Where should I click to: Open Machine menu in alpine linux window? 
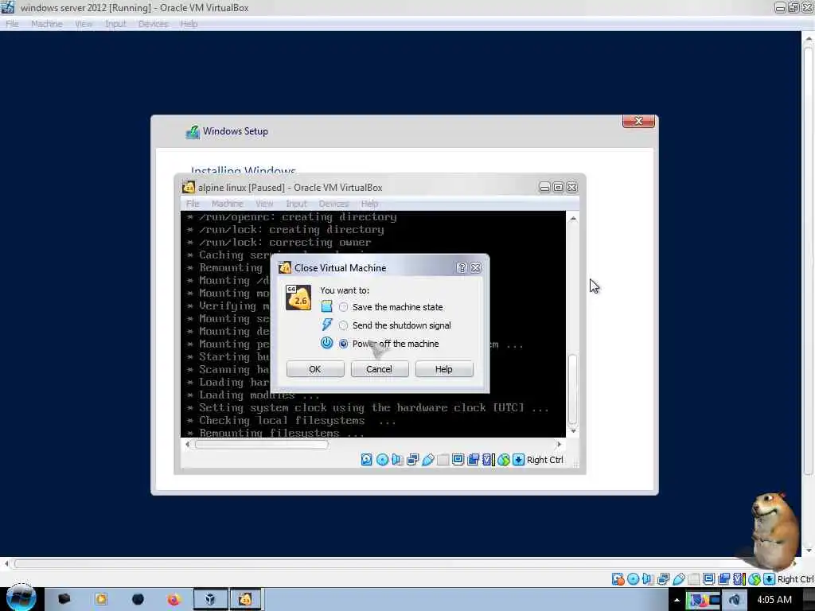pyautogui.click(x=227, y=204)
